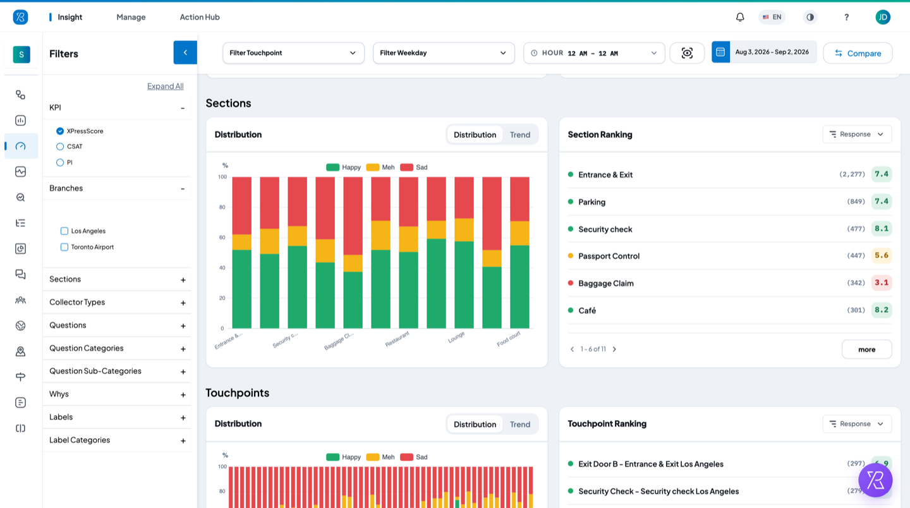Open the bar chart report icon in sidebar
Image resolution: width=910 pixels, height=508 pixels.
click(21, 120)
